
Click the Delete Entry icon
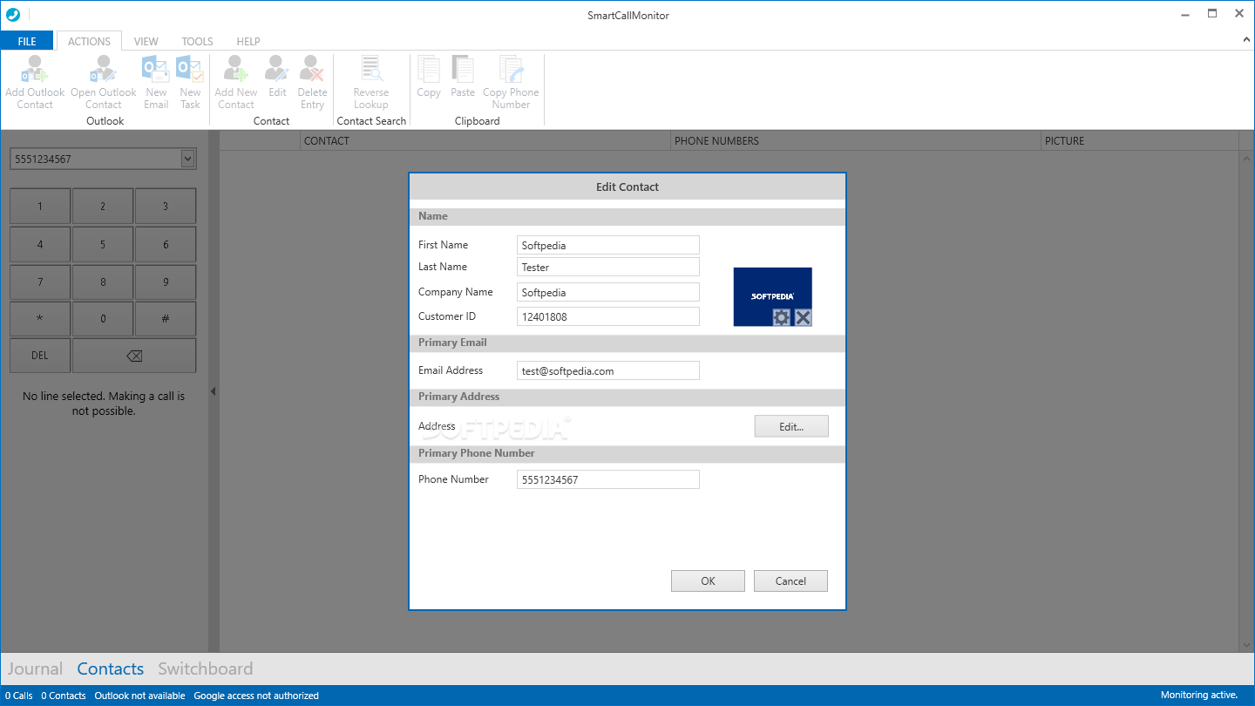pyautogui.click(x=312, y=69)
